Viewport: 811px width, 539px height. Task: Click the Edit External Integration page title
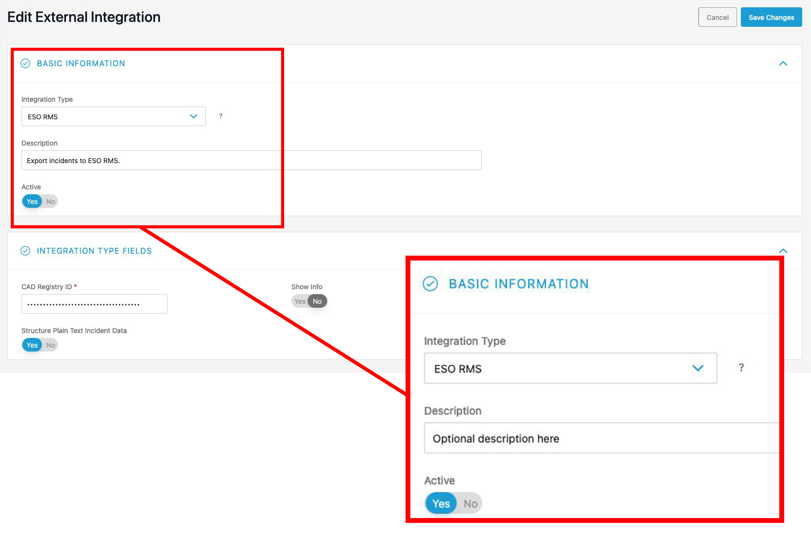tap(84, 17)
